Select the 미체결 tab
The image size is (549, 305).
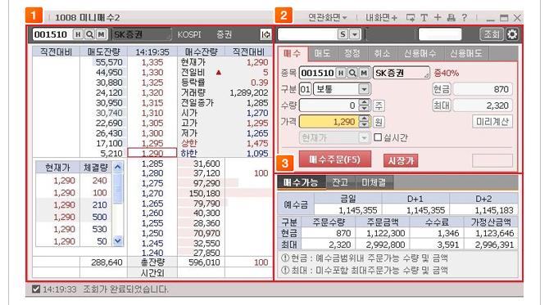tap(374, 182)
